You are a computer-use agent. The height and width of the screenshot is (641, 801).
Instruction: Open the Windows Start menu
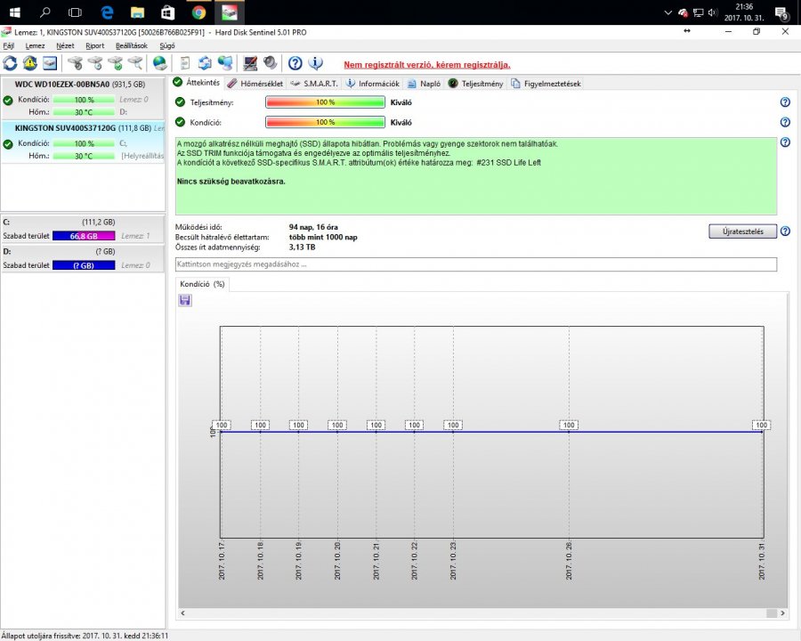pyautogui.click(x=15, y=12)
